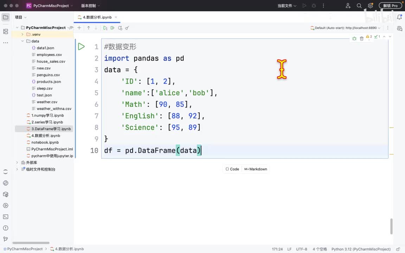Open IDE settings gear icon
This screenshot has height=253, width=405.
370,6
